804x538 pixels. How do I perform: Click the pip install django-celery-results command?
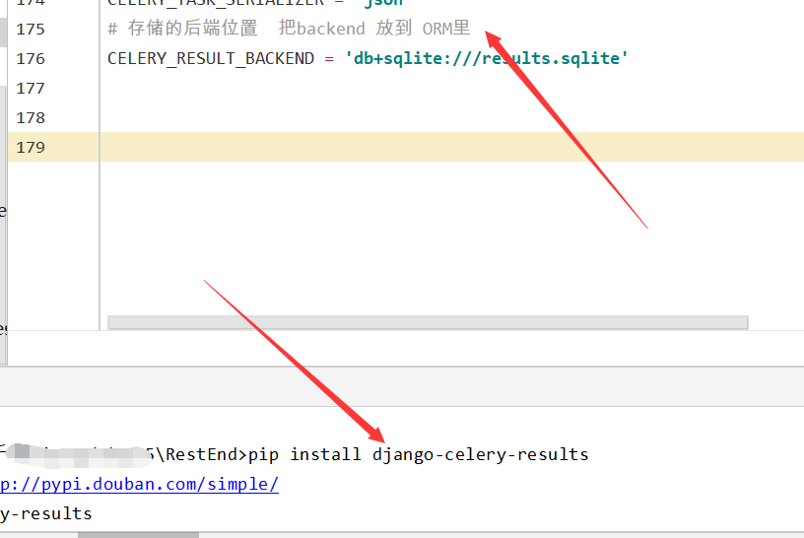click(419, 455)
